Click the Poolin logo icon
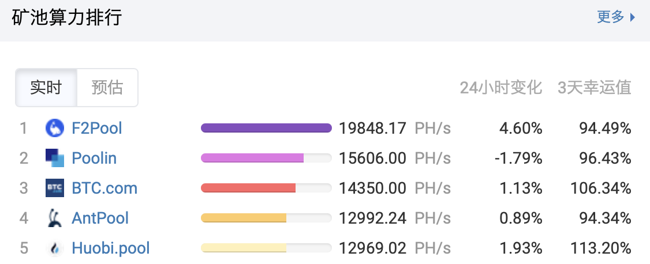This screenshot has width=650, height=264. [54, 158]
